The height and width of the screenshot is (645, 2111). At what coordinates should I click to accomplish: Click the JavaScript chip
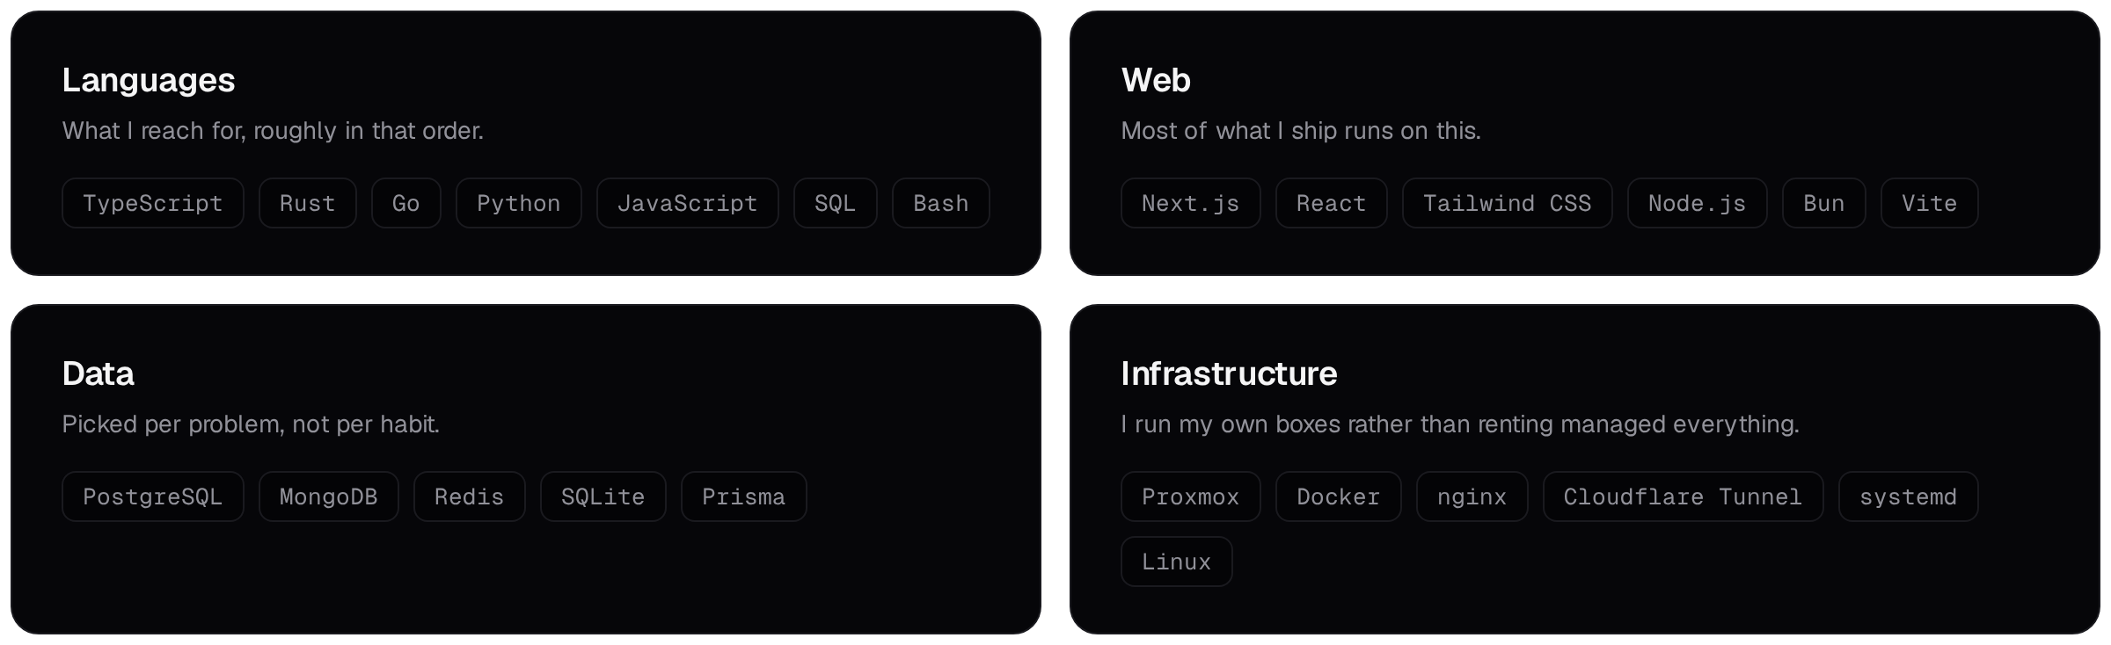688,203
